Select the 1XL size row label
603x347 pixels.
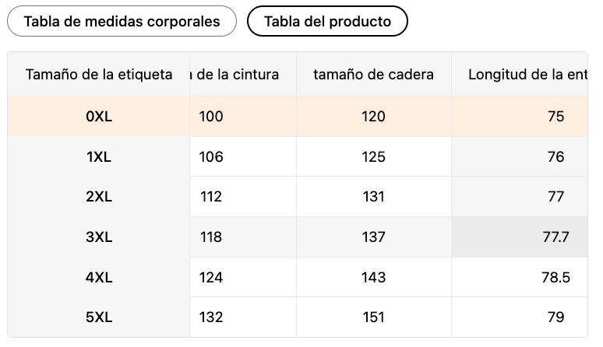point(99,156)
